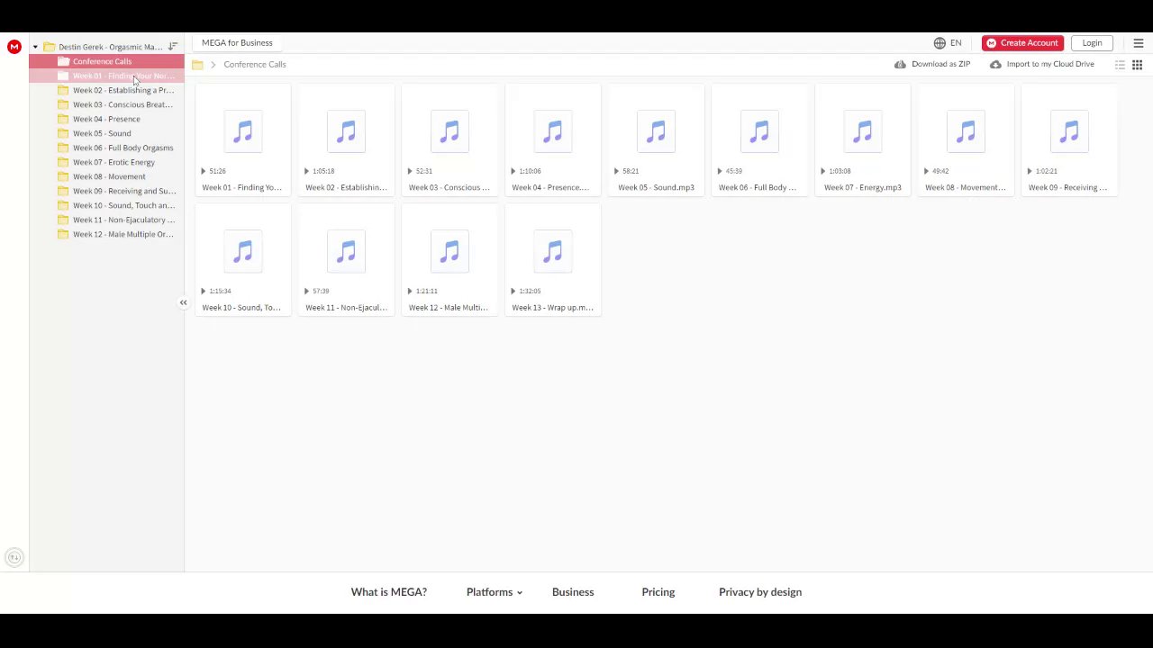Select the Week 11 - Non-Ejacul... audio file
1153x648 pixels.
(346, 261)
